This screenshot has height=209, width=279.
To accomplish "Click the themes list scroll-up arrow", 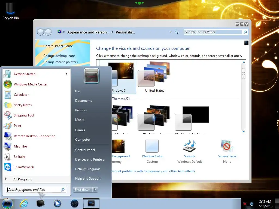I will click(x=244, y=62).
